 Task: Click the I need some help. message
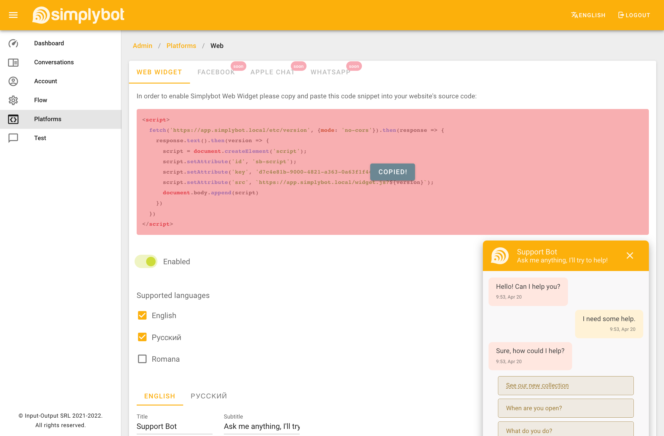pyautogui.click(x=609, y=324)
